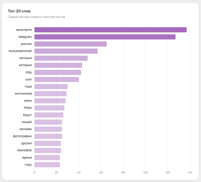Select the сегодня bar
201x182 pixels.
[x=61, y=58]
